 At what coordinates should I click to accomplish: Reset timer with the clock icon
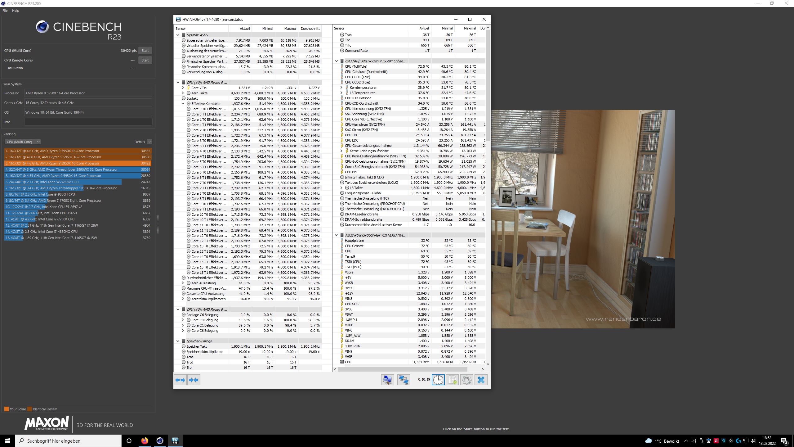coord(438,380)
